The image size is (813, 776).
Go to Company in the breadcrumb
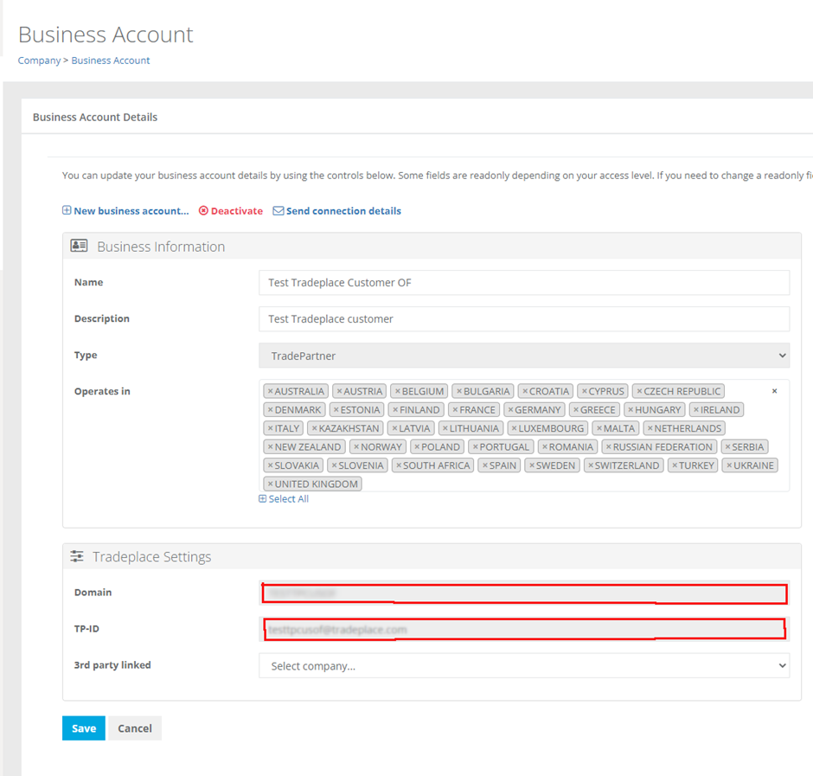pyautogui.click(x=39, y=61)
